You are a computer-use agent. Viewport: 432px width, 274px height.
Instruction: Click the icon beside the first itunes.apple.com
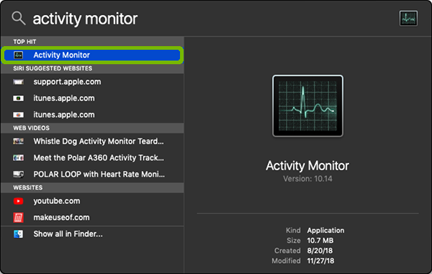19,98
